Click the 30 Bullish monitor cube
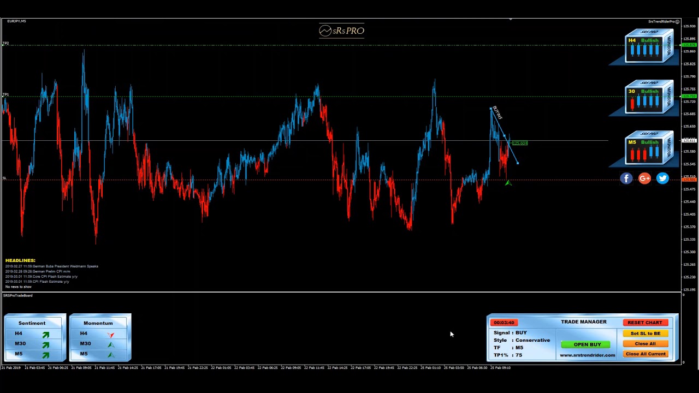Viewport: 699px width, 393px height. [649, 97]
